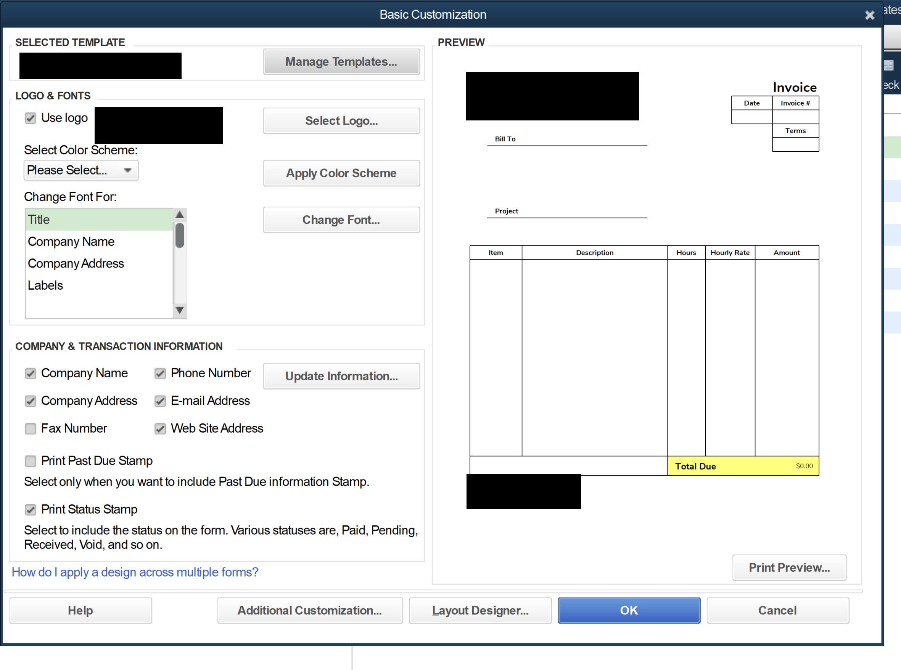Click the Print Preview button

pos(789,567)
